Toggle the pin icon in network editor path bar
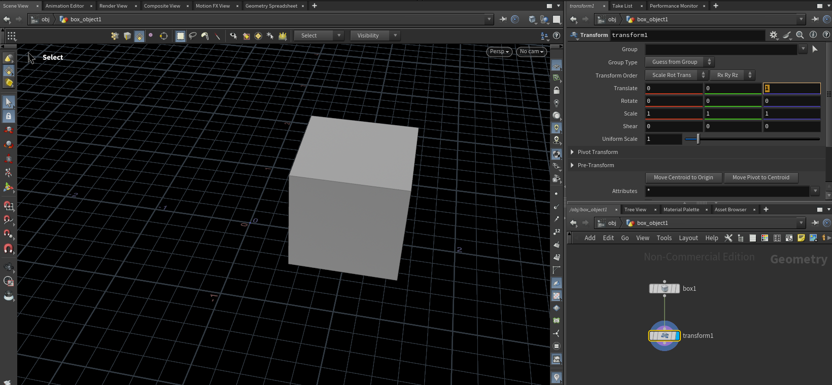Screen dimensions: 832x385 [x=815, y=223]
